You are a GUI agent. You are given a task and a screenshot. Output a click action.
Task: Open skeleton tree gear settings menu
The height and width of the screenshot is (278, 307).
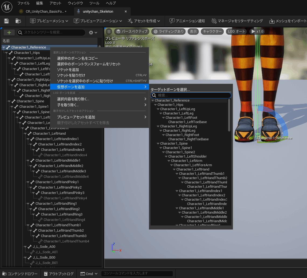pos(93,33)
